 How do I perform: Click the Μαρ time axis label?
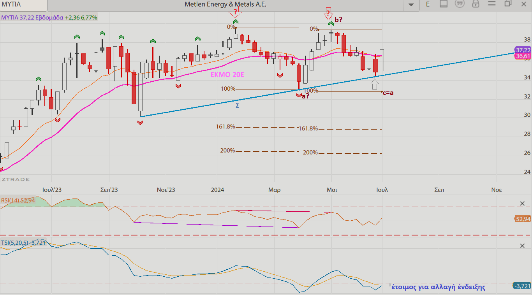(275, 190)
